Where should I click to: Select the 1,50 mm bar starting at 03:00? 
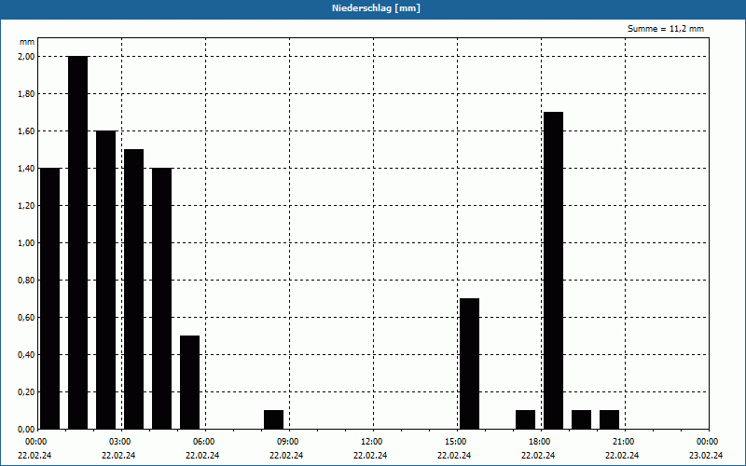pyautogui.click(x=133, y=289)
